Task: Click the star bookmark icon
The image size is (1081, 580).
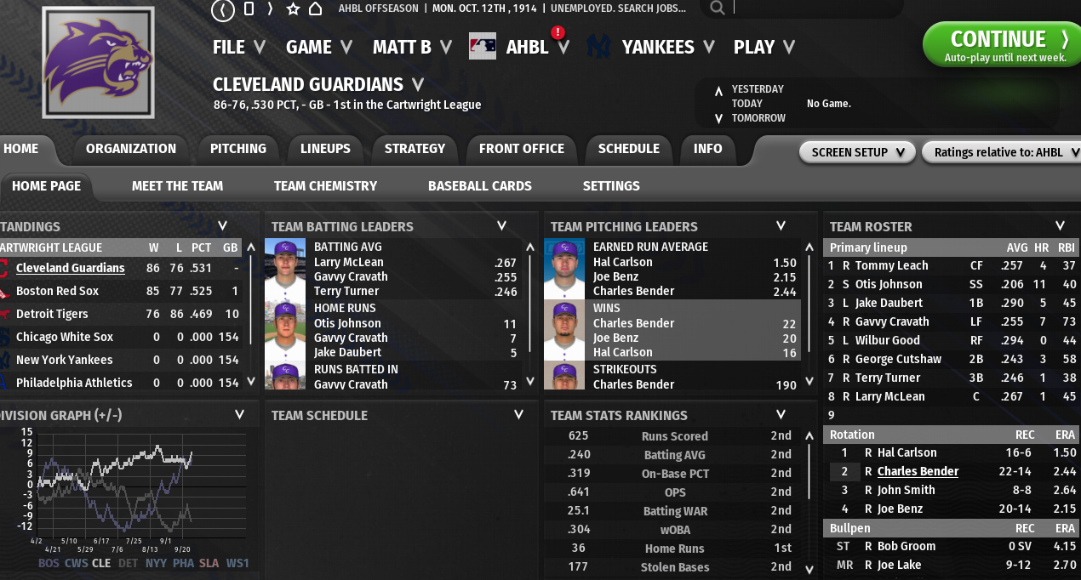Action: [x=293, y=9]
